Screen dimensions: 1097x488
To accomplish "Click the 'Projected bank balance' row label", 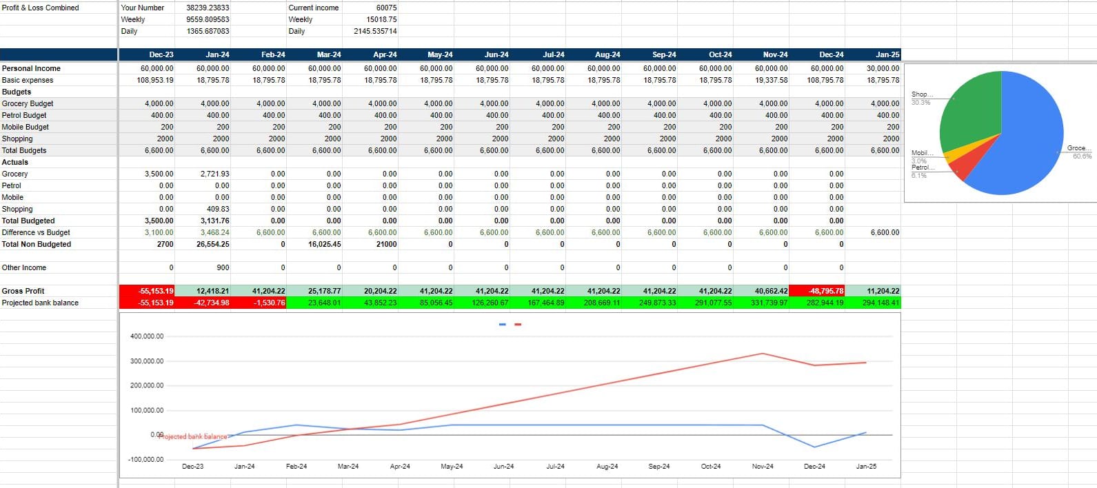I will [40, 303].
